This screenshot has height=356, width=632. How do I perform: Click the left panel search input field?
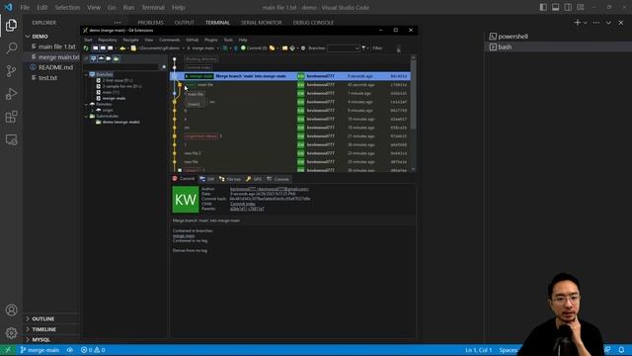(x=121, y=67)
